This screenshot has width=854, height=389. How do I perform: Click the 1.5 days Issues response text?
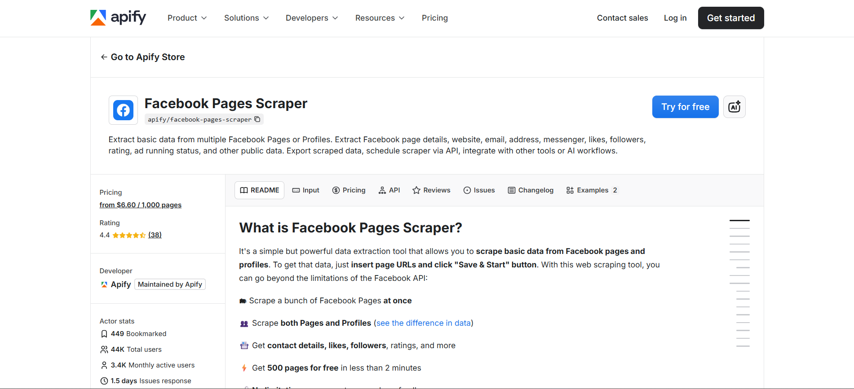pyautogui.click(x=151, y=381)
